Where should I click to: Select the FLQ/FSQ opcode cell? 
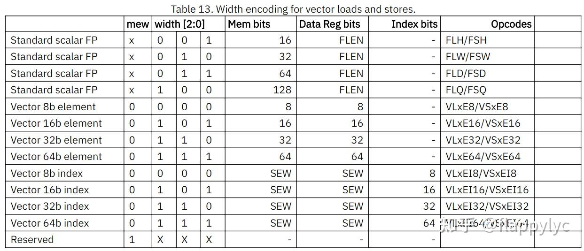click(x=466, y=90)
